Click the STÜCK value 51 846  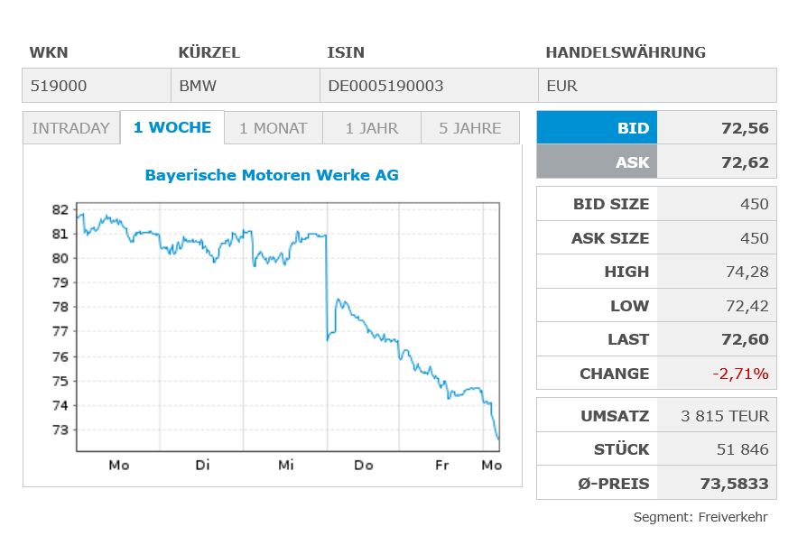[x=743, y=449]
